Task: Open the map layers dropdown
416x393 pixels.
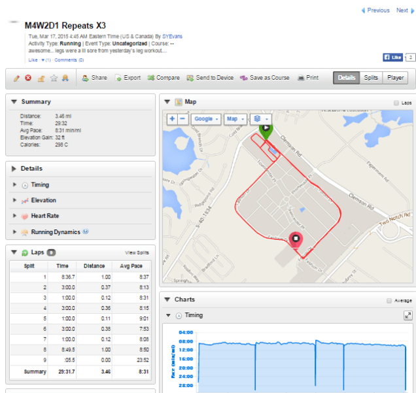Action: [x=261, y=119]
